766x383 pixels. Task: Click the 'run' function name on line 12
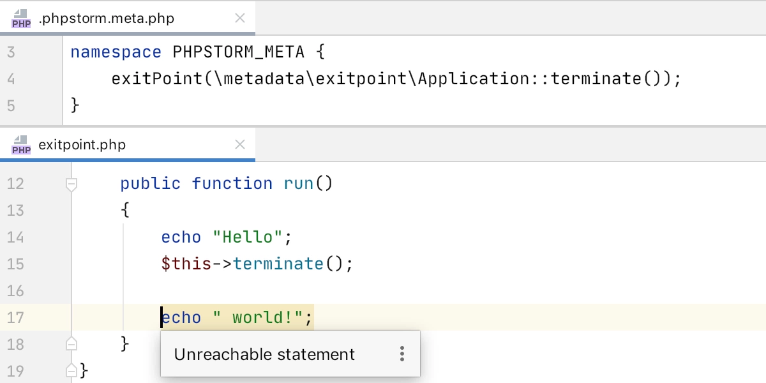click(x=299, y=184)
